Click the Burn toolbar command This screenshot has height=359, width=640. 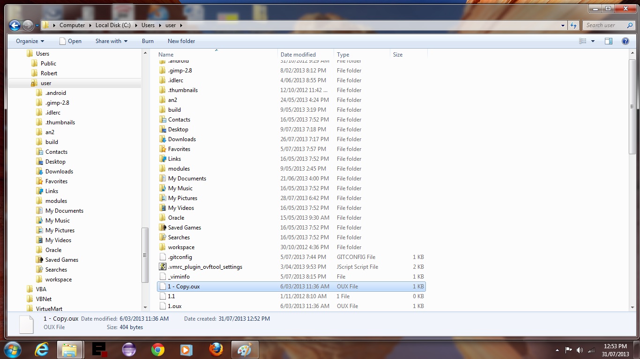[148, 41]
